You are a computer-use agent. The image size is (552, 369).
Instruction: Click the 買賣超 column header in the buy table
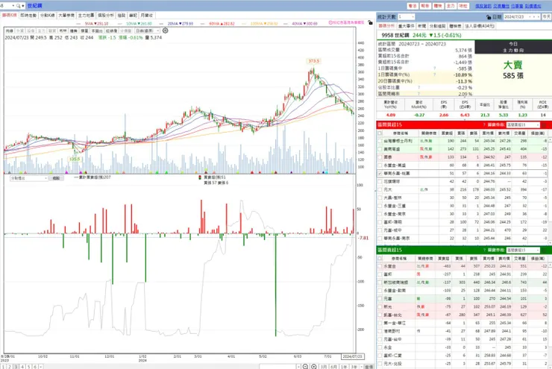(447, 133)
